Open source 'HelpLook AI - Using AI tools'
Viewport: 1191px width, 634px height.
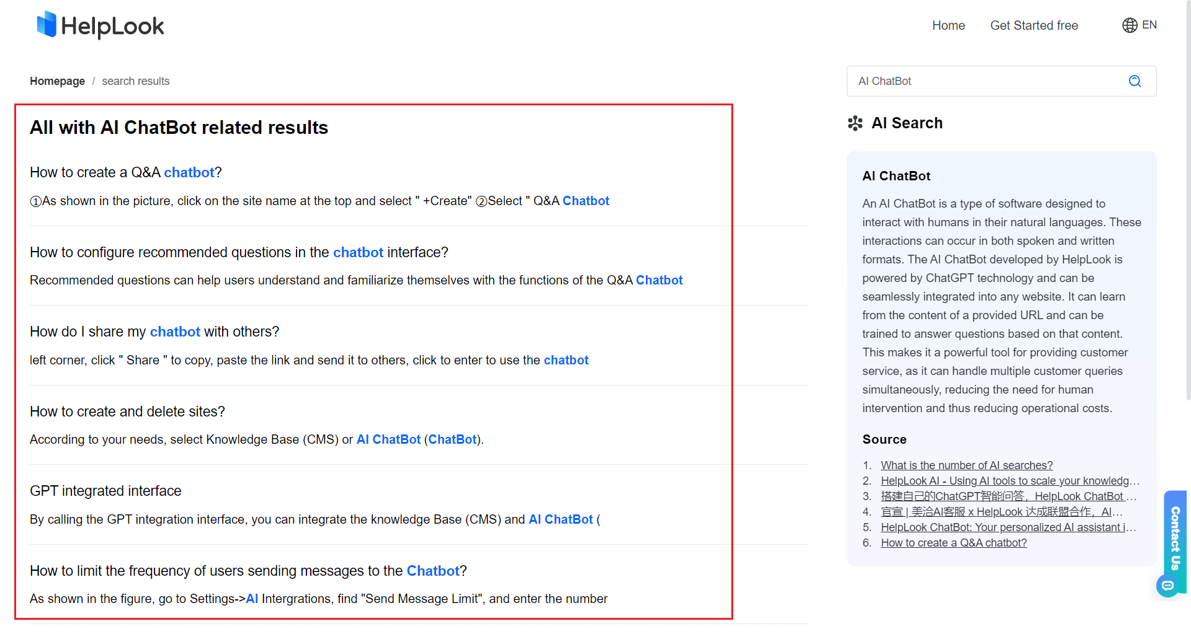[1010, 481]
